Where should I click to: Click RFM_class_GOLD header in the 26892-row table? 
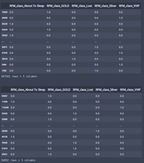coord(59,90)
